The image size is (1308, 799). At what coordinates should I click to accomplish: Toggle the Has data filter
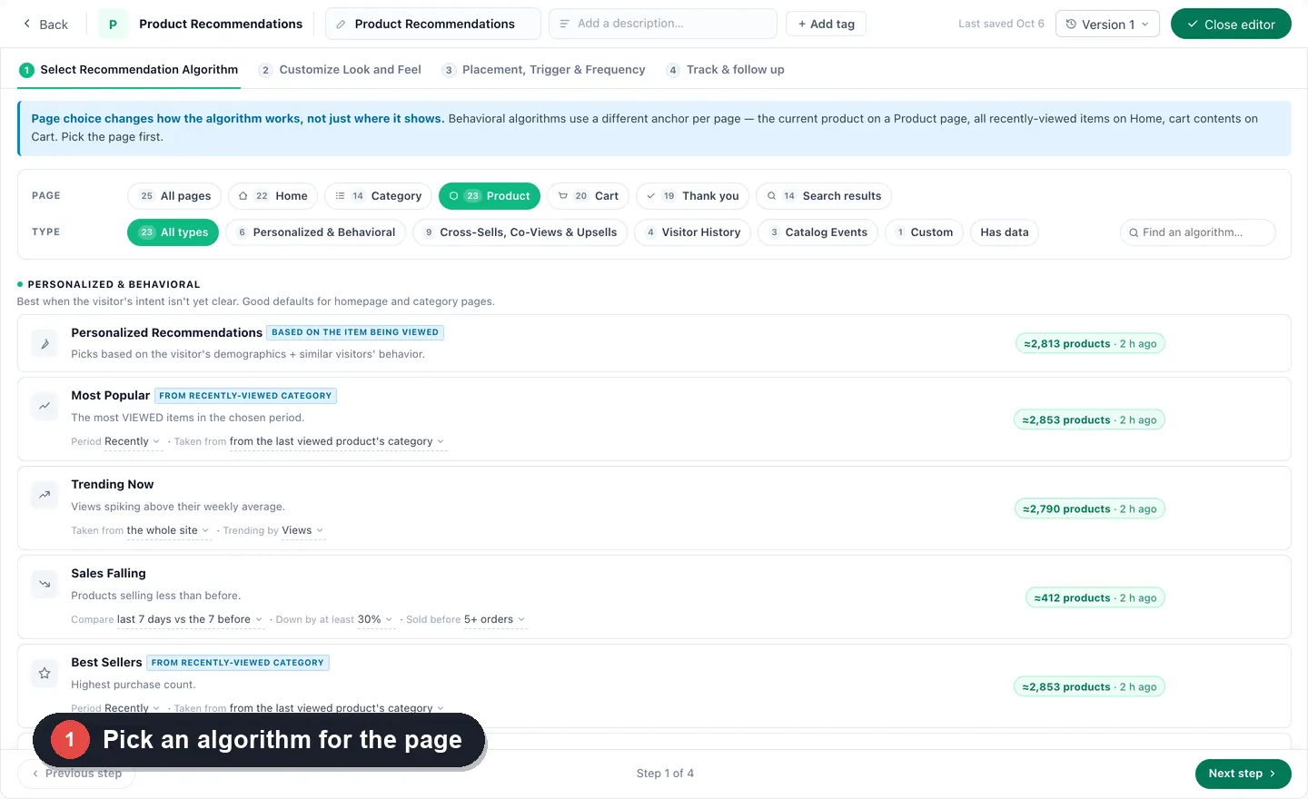click(x=1005, y=232)
